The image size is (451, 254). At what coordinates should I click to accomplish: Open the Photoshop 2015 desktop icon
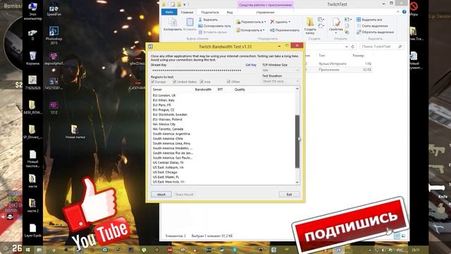point(54,35)
